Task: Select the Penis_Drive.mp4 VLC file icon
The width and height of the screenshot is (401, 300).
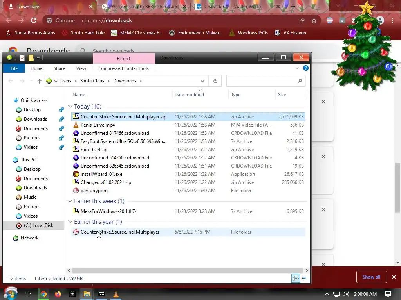Action: (76, 125)
